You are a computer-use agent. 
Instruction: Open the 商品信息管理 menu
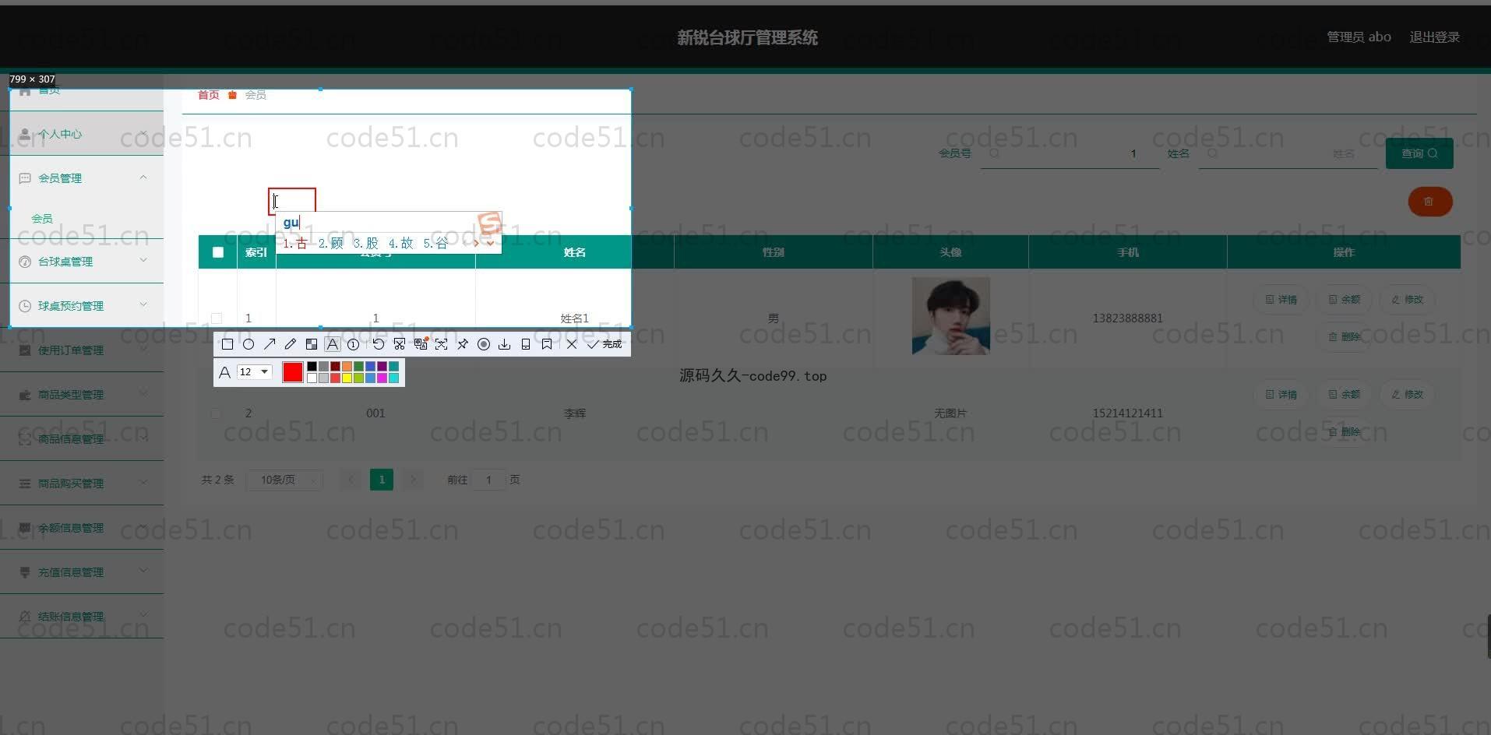pos(82,439)
